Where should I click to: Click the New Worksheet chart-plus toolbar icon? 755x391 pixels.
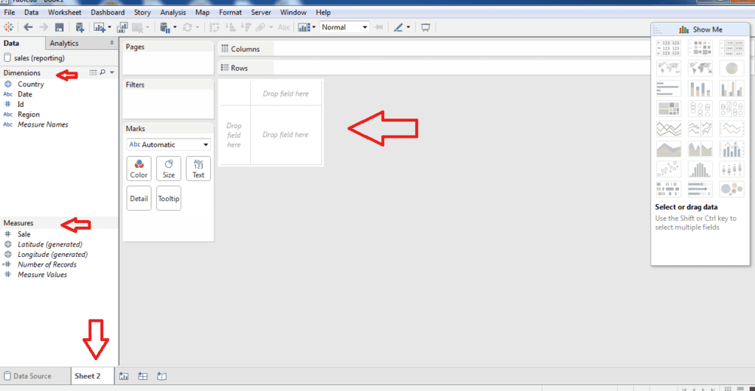[x=100, y=27]
